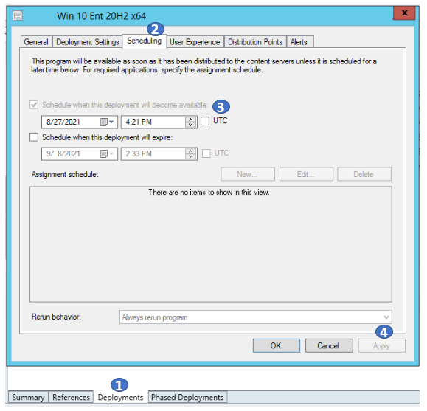The width and height of the screenshot is (427, 411).
Task: Click the dialog title bar document icon
Action: tap(18, 15)
